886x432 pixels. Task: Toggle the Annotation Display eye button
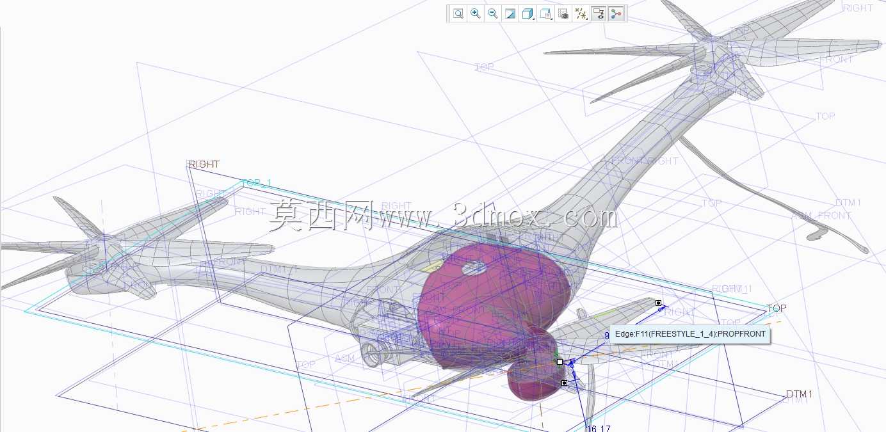(599, 13)
